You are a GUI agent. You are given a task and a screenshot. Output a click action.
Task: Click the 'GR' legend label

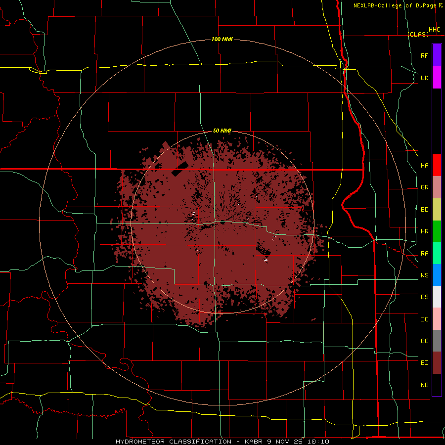(425, 187)
